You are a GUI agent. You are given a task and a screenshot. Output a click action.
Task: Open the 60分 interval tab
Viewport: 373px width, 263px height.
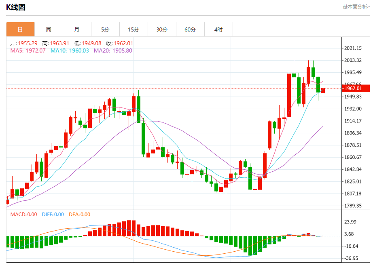[190, 29]
